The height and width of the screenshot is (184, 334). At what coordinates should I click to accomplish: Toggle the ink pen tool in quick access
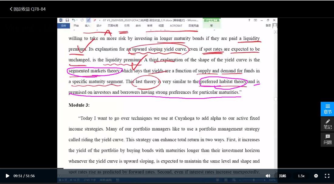point(88,20)
